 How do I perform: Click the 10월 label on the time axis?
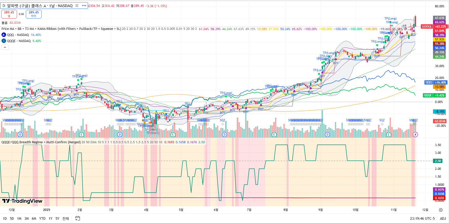tap(355, 210)
